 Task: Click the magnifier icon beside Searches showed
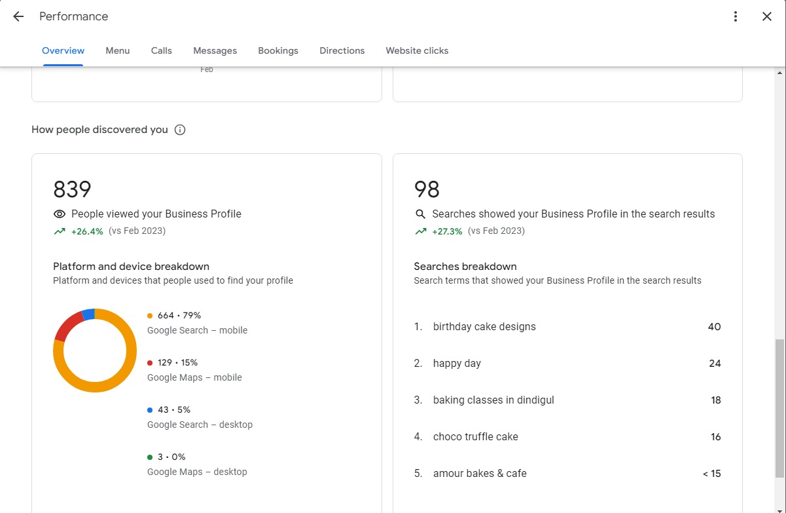click(x=420, y=214)
